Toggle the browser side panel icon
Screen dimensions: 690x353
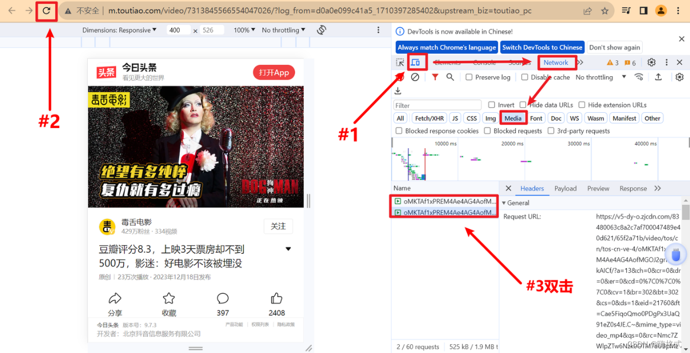click(x=643, y=10)
